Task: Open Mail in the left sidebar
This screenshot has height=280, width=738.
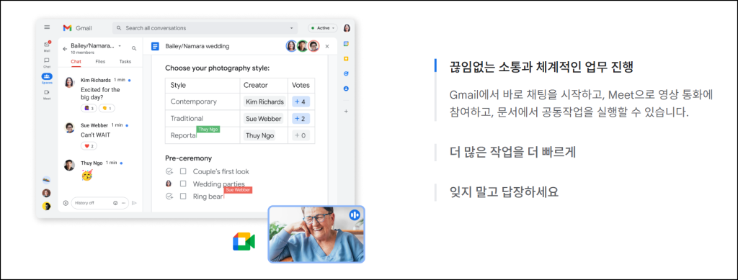Action: pyautogui.click(x=47, y=46)
